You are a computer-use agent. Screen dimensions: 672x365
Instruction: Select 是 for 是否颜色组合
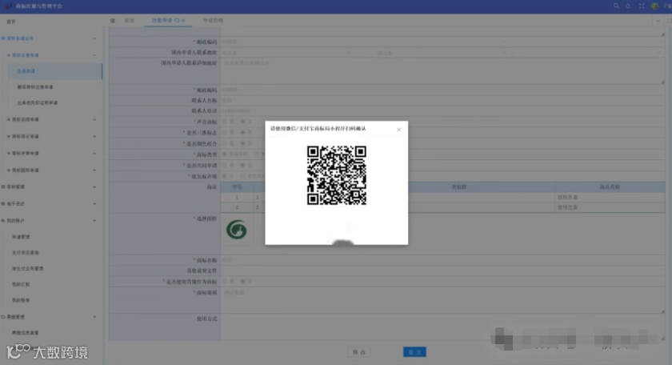(x=225, y=144)
